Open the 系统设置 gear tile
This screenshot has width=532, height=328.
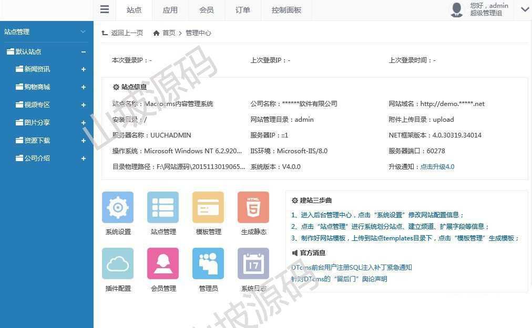tap(118, 207)
